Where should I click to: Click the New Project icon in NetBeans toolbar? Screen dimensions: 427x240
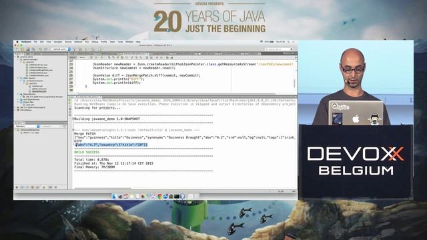(x=22, y=49)
